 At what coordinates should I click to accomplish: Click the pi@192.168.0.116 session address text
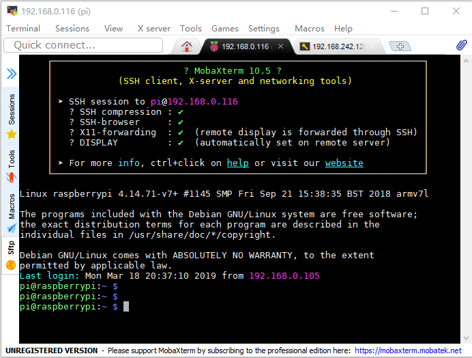click(x=194, y=101)
